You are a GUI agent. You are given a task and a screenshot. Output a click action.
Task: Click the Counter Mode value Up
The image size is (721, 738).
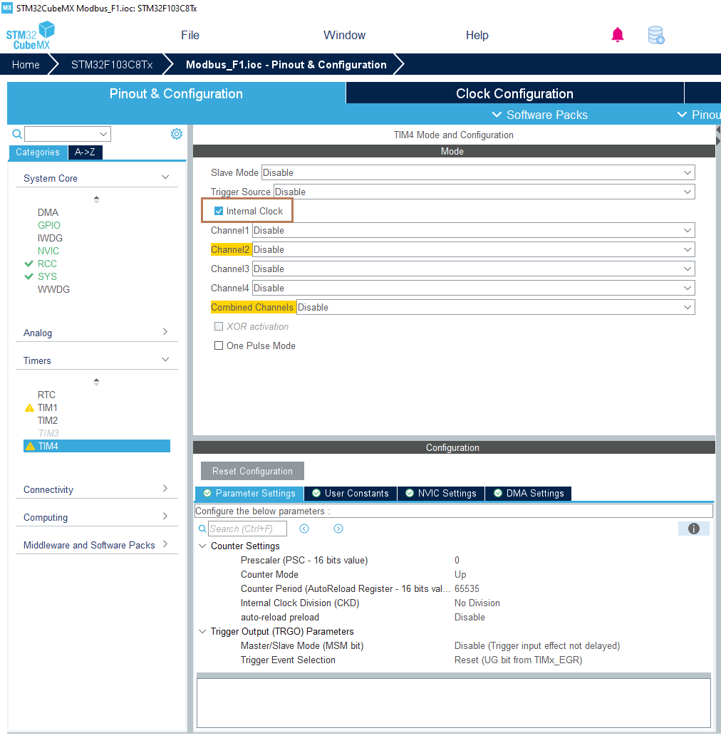460,575
